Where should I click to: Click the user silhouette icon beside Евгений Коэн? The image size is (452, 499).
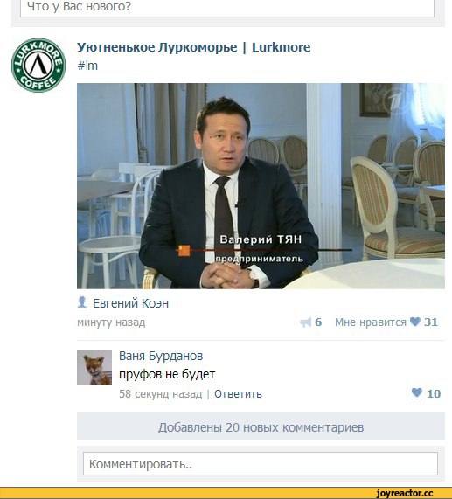click(x=82, y=302)
